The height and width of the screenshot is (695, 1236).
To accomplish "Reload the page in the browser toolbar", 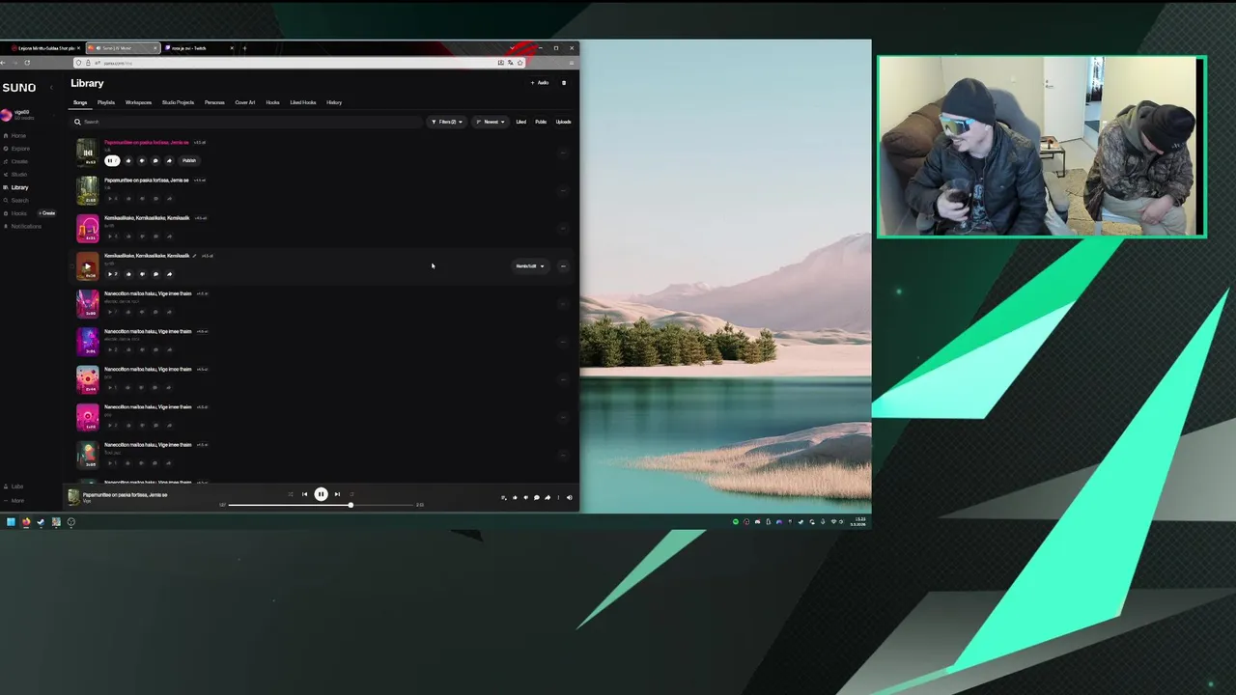I will coord(27,63).
